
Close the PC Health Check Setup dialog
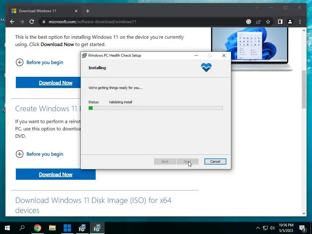coord(224,55)
